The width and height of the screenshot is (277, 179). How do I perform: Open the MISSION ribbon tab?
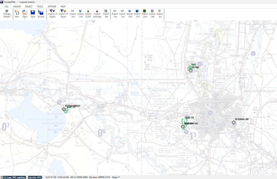[17, 6]
